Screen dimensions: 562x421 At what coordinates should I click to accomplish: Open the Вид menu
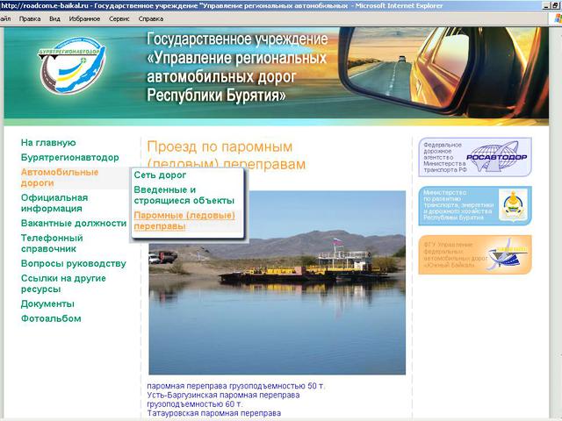click(54, 19)
